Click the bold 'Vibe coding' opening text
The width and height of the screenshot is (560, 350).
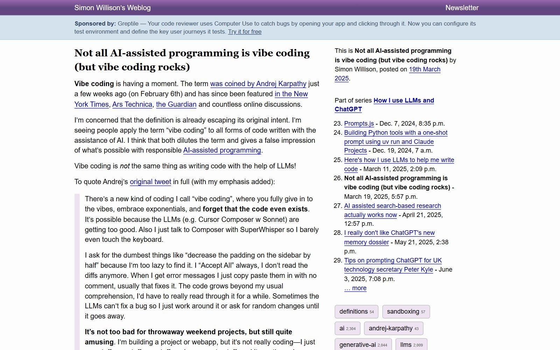coord(94,84)
